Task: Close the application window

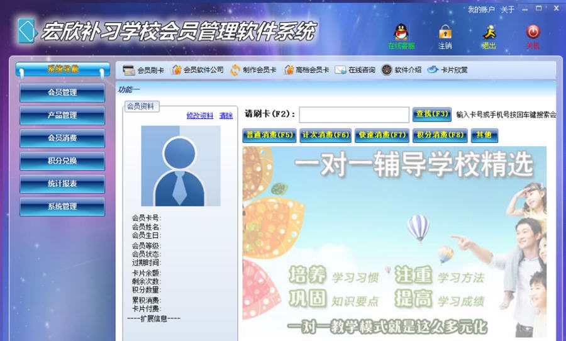Action: coord(556,8)
